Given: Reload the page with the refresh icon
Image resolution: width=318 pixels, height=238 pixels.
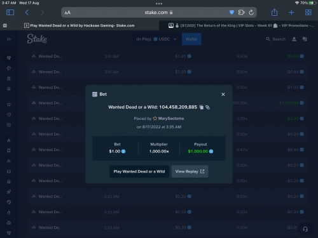Looking at the screenshot, I should click(251, 13).
